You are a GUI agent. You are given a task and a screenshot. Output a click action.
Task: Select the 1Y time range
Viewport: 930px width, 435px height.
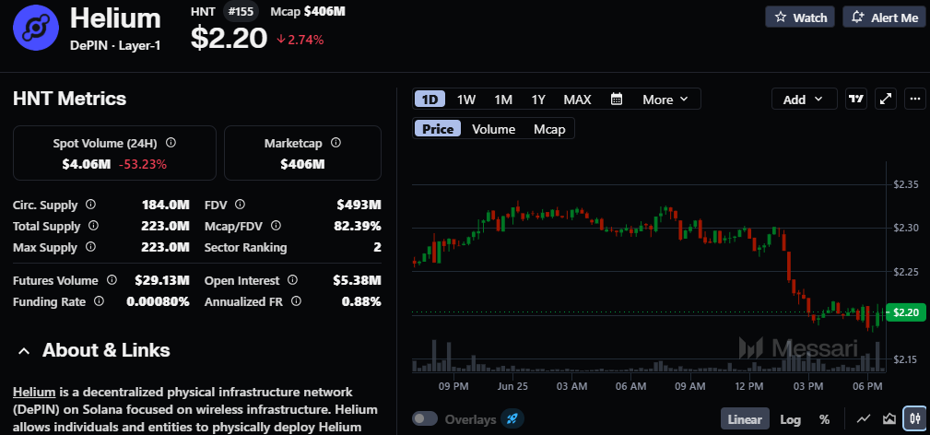click(538, 100)
